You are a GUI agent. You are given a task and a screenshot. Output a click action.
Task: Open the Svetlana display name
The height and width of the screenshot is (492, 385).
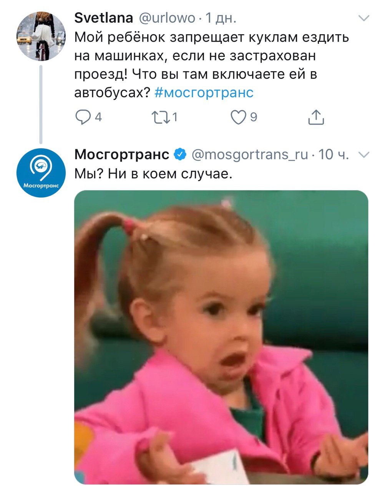(x=104, y=18)
